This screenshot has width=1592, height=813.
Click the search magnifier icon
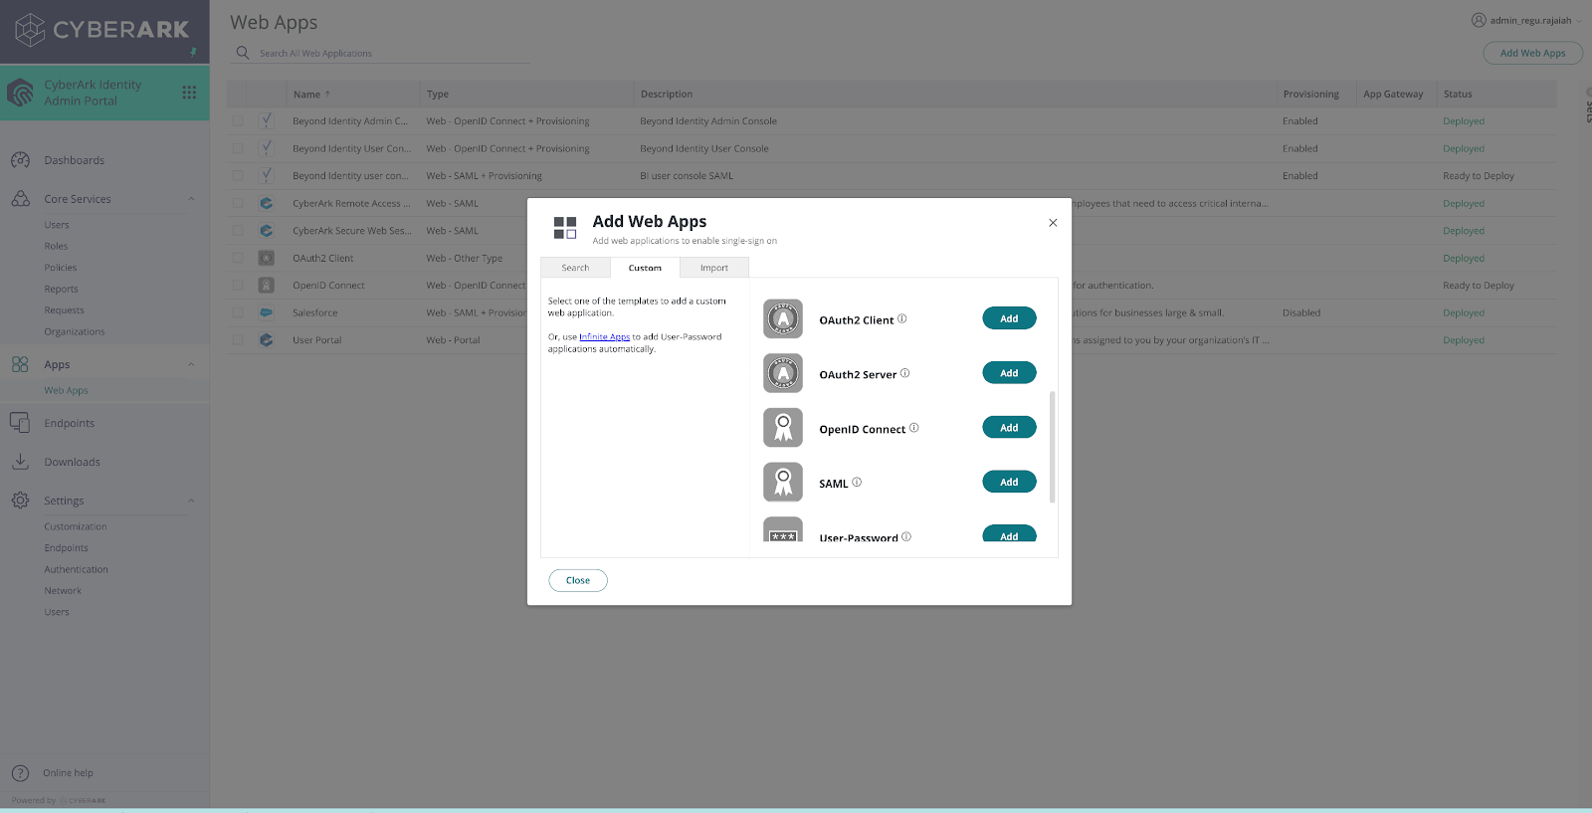tap(243, 53)
